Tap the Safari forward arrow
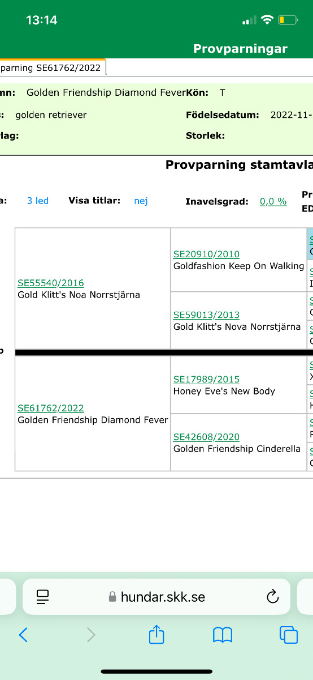This screenshot has height=680, width=313. point(91,634)
